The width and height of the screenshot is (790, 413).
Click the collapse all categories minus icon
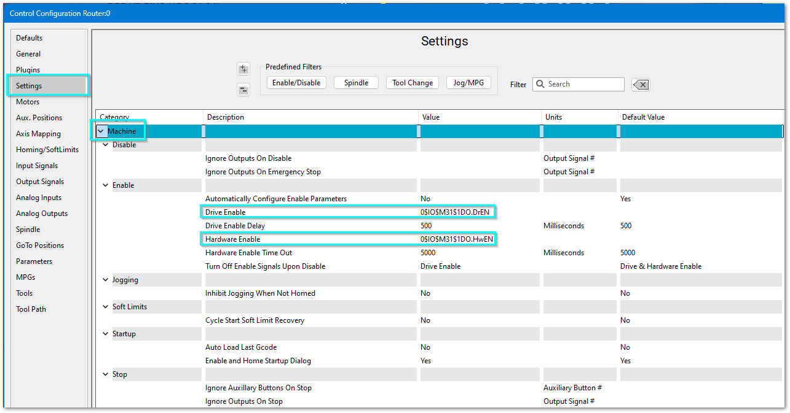tap(243, 90)
